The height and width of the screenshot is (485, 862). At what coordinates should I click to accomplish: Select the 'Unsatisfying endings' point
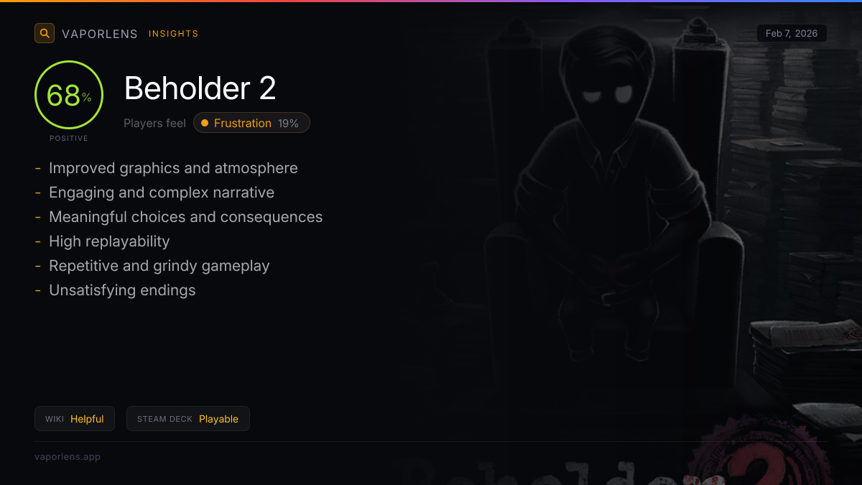pyautogui.click(x=122, y=290)
